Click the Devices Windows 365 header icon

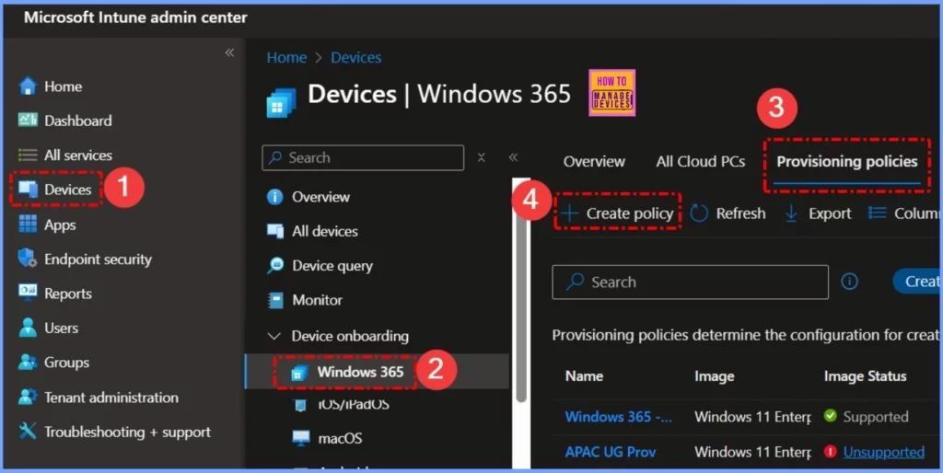(x=282, y=102)
